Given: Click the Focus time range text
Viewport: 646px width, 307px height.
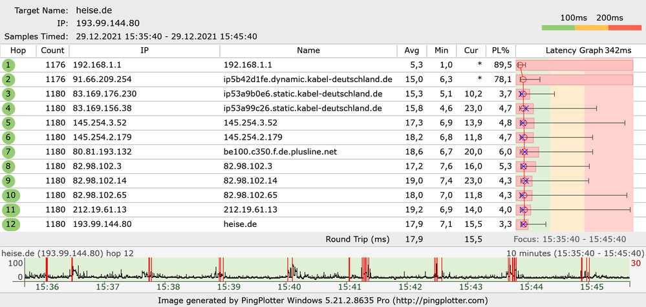Looking at the screenshot, I should point(570,240).
